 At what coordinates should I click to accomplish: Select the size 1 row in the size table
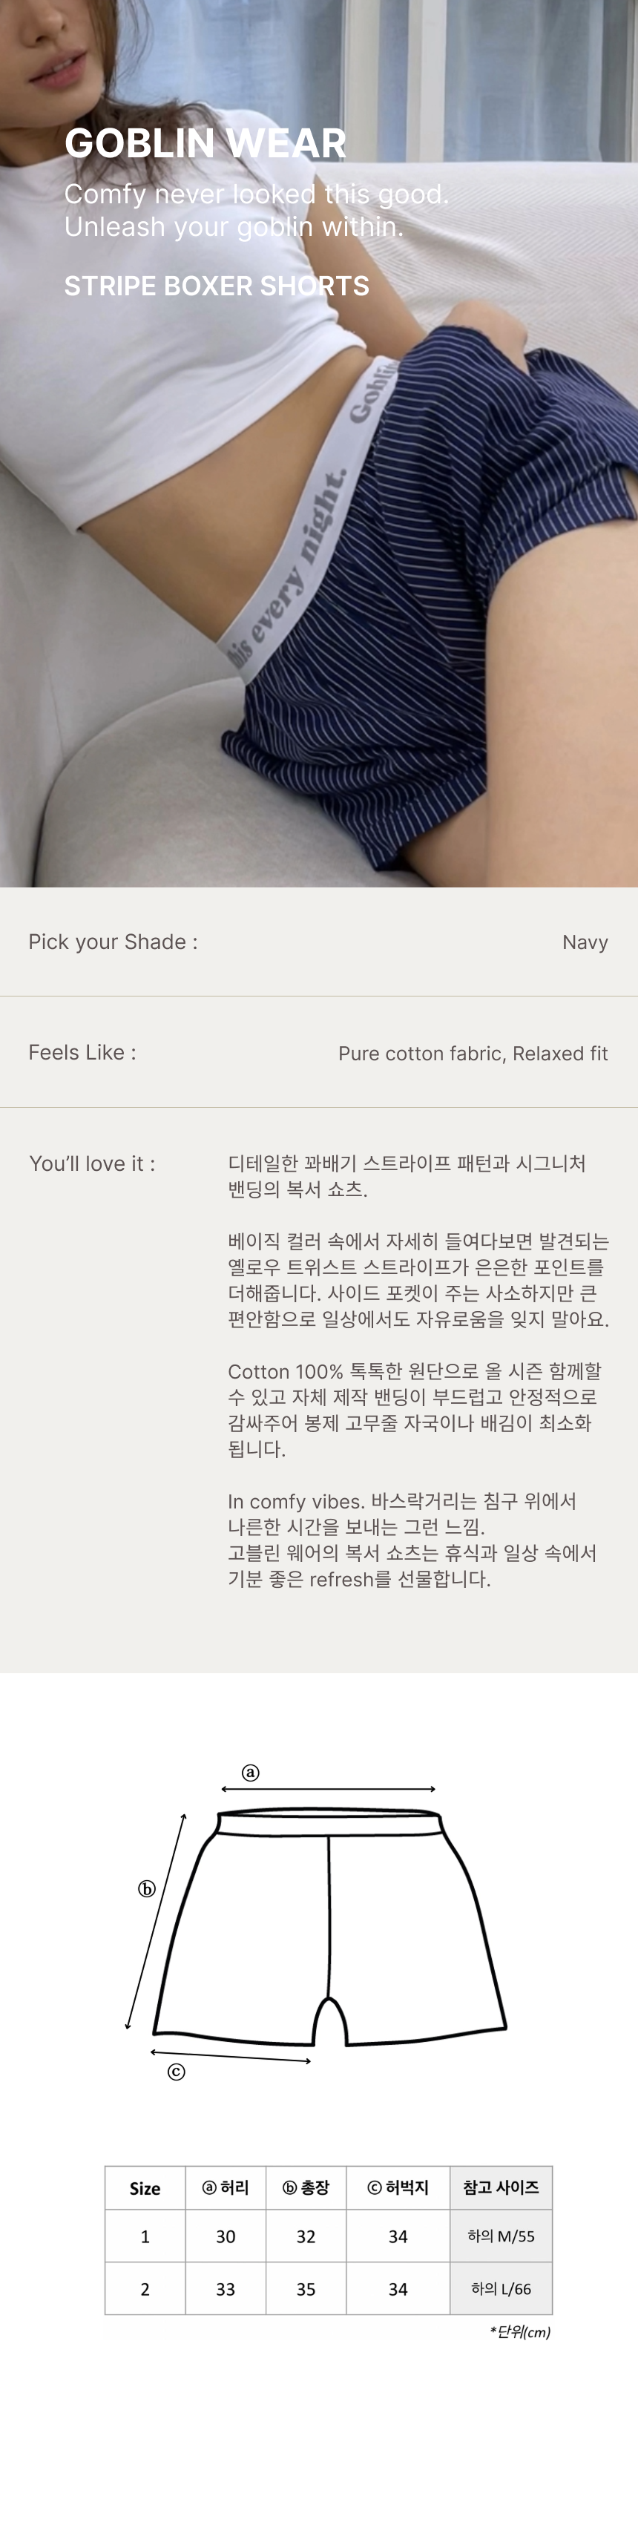point(145,2236)
